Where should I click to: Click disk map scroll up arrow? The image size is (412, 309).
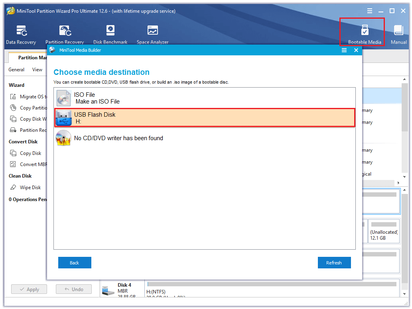(405, 190)
